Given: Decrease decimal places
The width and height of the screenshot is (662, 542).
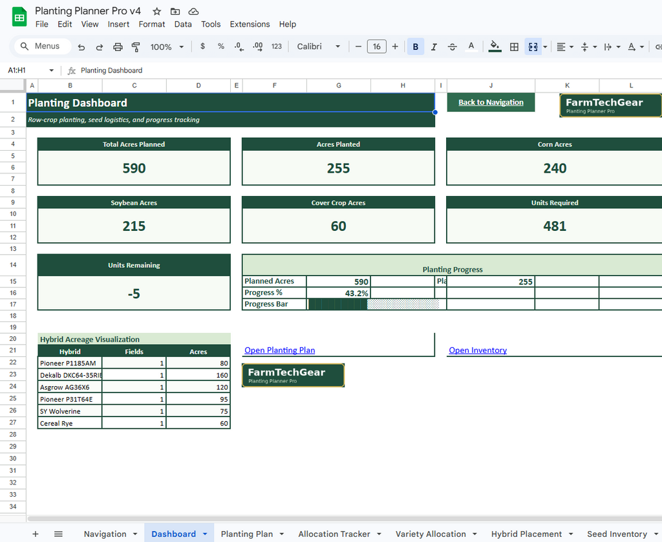Looking at the screenshot, I should tap(239, 47).
